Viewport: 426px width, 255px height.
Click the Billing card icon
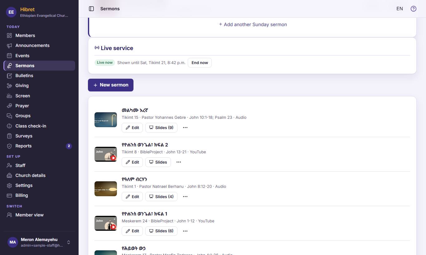(x=9, y=195)
